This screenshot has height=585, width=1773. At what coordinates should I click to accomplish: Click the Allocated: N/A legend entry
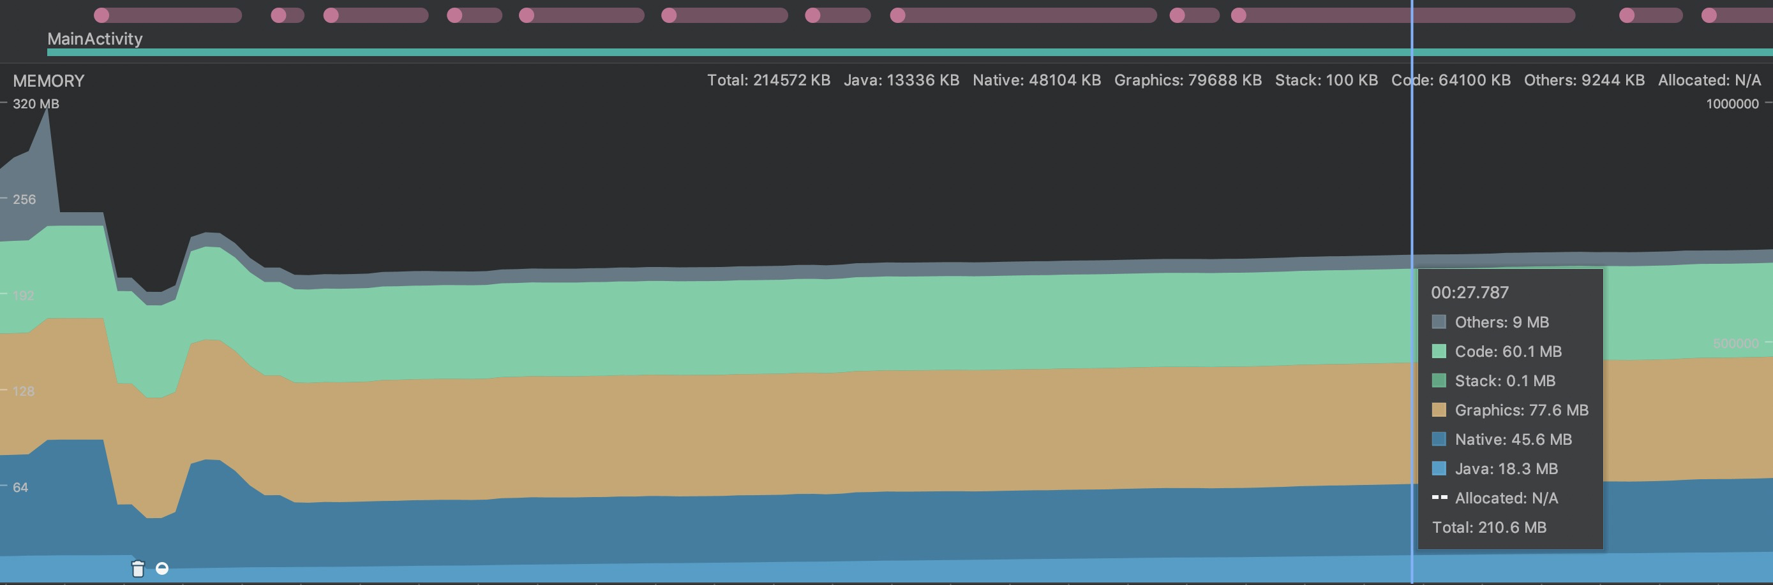(1710, 80)
